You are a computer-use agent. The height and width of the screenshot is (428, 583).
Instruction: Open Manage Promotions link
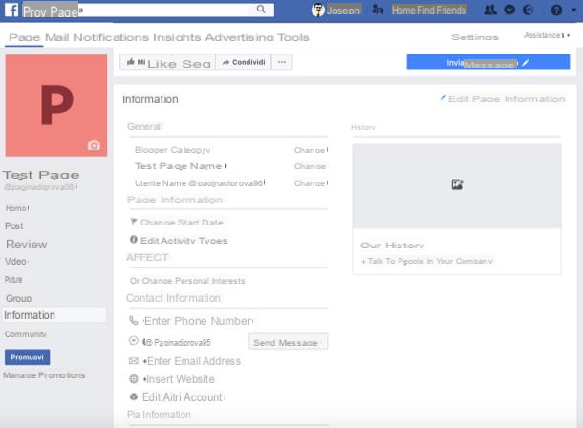click(x=44, y=375)
